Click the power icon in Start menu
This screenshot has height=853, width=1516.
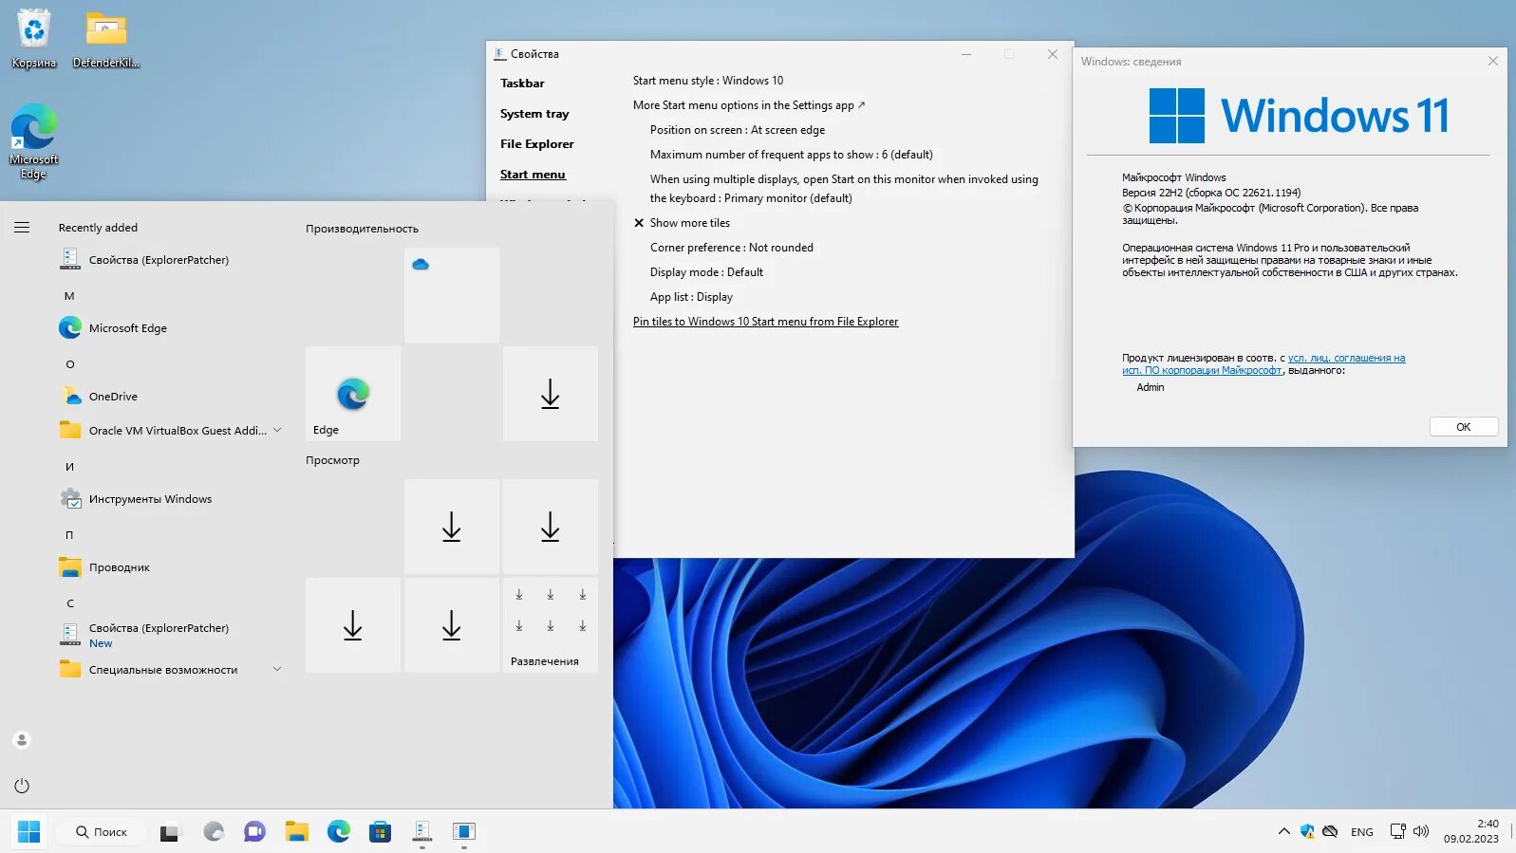click(22, 786)
